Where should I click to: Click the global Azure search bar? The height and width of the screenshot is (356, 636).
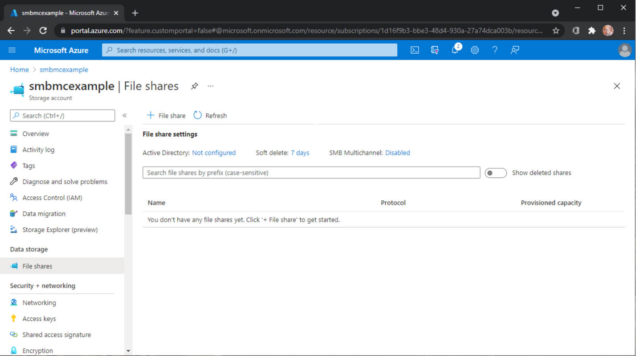click(249, 50)
